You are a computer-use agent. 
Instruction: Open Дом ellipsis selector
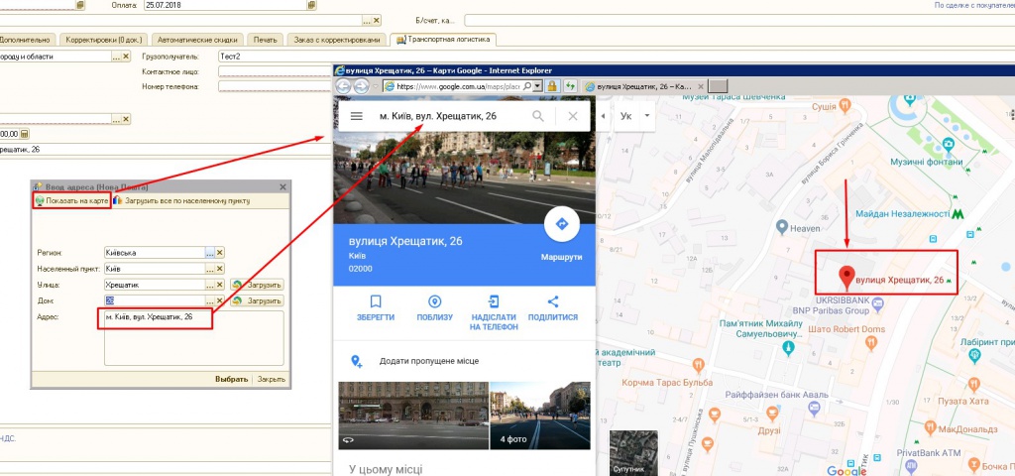coord(210,301)
